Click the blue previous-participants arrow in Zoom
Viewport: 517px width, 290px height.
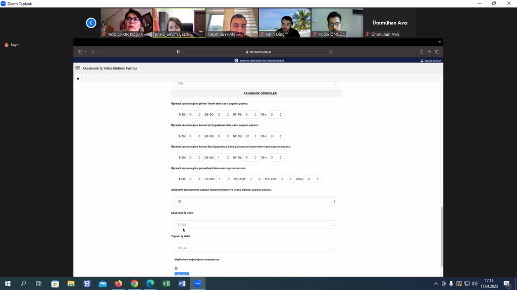[91, 23]
